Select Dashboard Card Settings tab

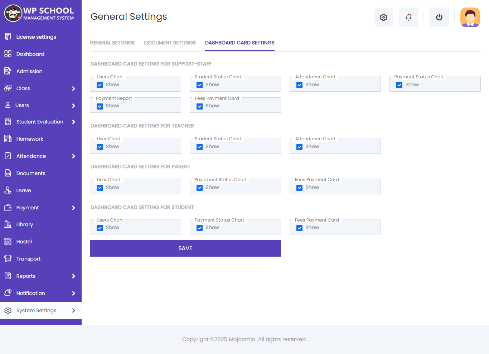[x=240, y=43]
